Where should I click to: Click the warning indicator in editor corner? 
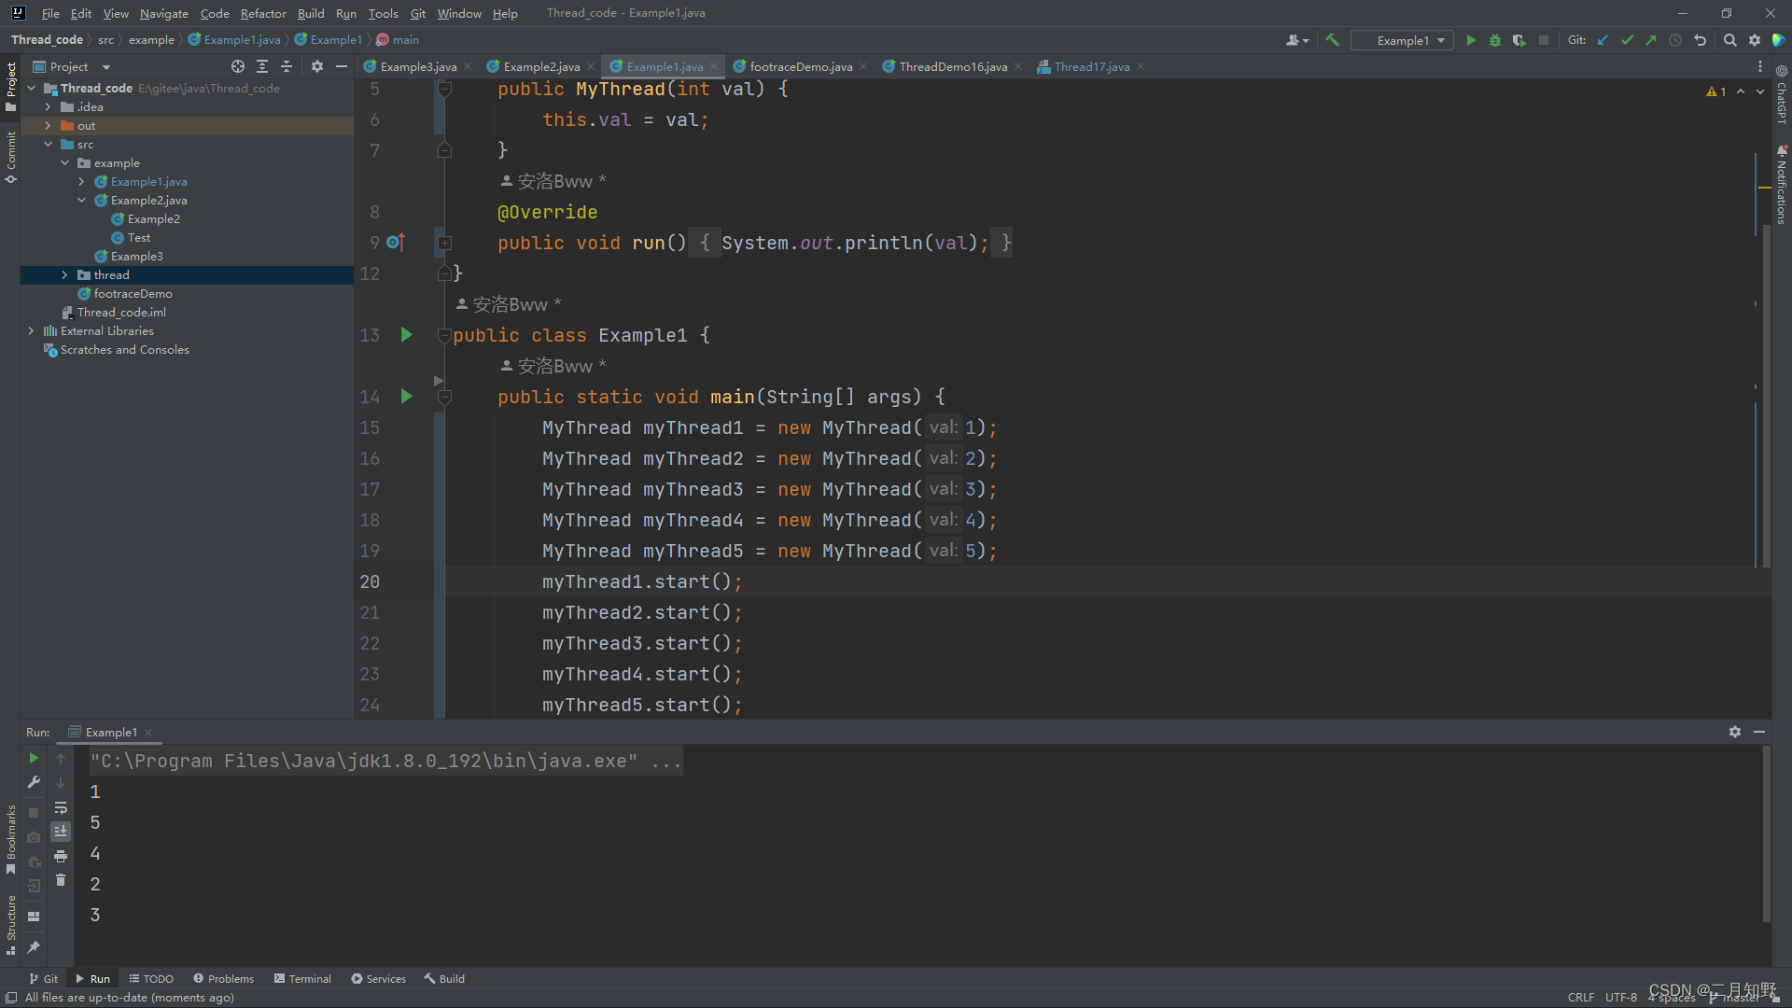click(1715, 91)
